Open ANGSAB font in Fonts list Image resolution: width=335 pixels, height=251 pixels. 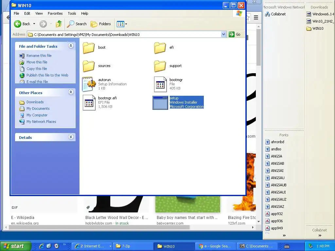275,163
